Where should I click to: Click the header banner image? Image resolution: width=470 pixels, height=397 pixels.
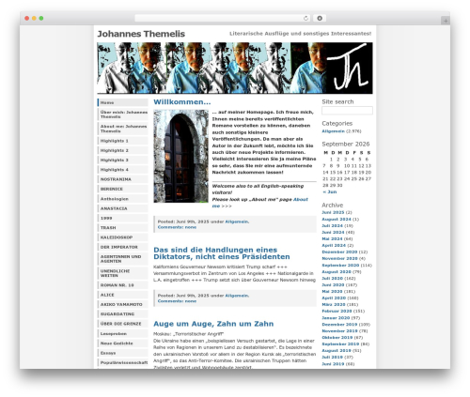pyautogui.click(x=235, y=68)
